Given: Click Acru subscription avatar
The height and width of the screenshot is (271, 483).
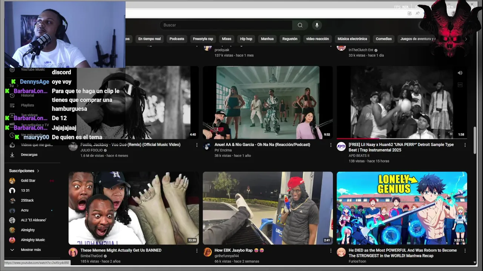Looking at the screenshot, I should [x=12, y=210].
